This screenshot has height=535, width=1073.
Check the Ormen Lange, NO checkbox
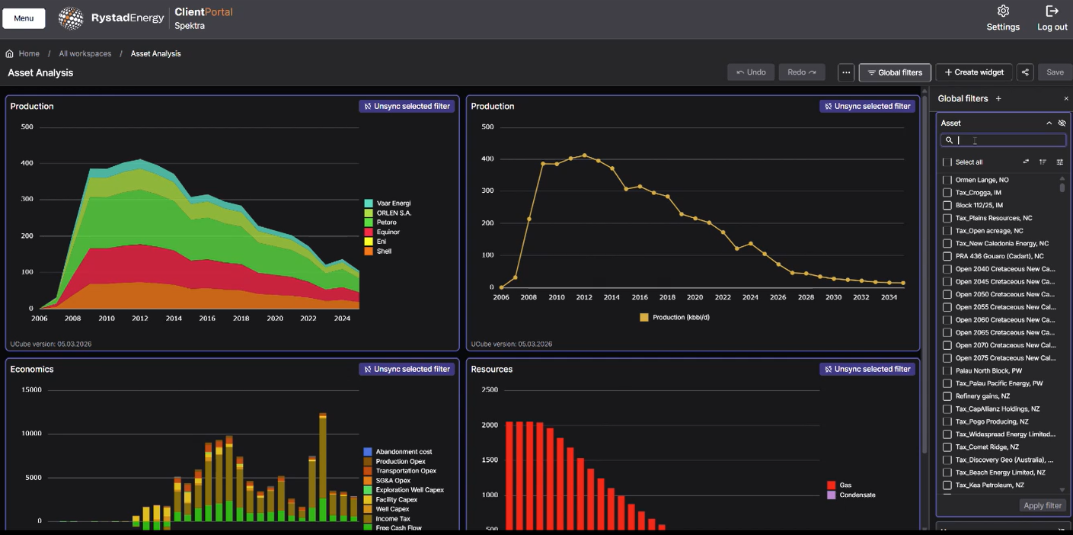click(947, 180)
